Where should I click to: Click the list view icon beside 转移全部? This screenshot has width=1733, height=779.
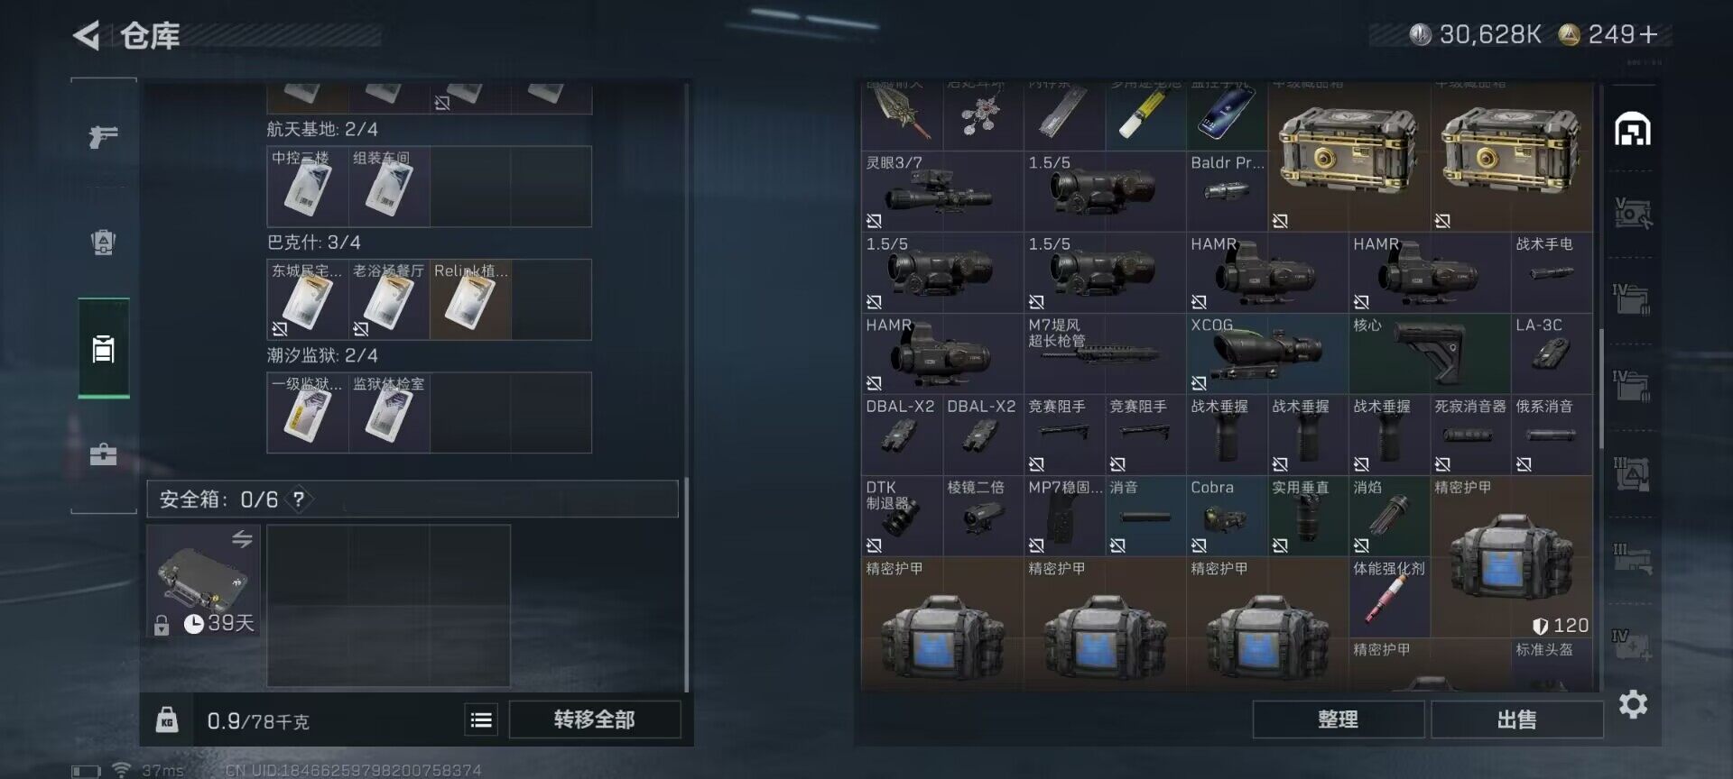coord(481,719)
